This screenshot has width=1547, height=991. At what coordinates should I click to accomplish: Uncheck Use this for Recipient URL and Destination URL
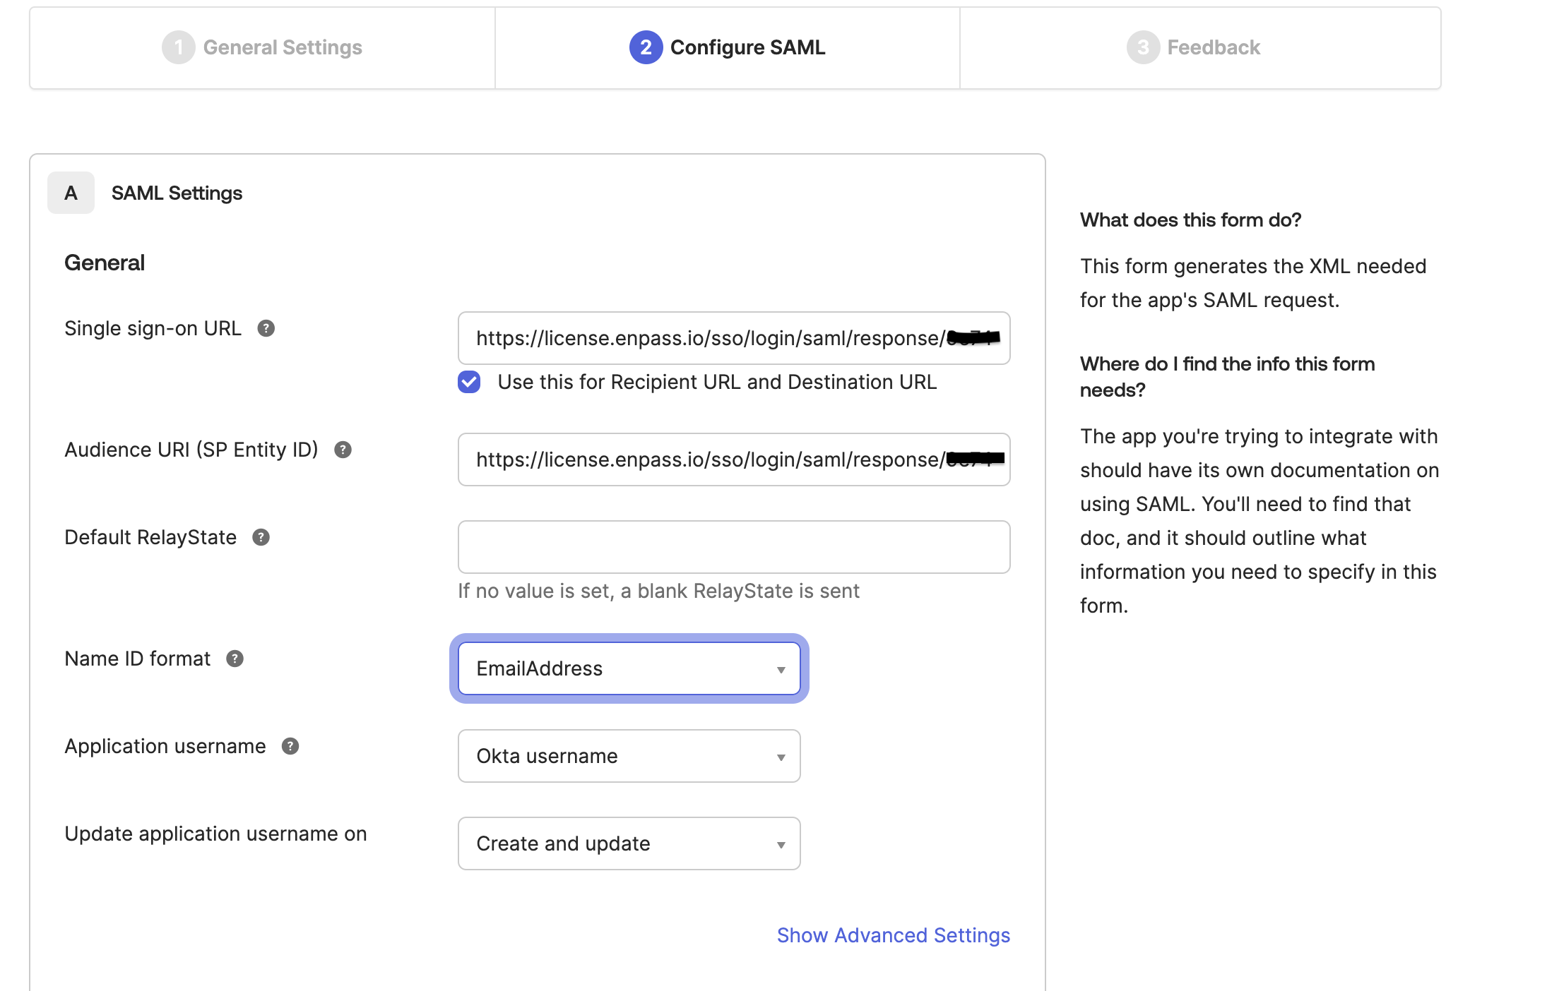click(x=468, y=382)
